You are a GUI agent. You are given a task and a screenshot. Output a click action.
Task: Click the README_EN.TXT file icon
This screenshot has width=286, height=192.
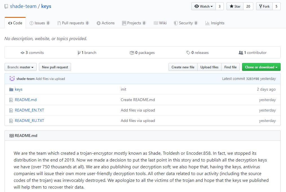click(x=11, y=110)
